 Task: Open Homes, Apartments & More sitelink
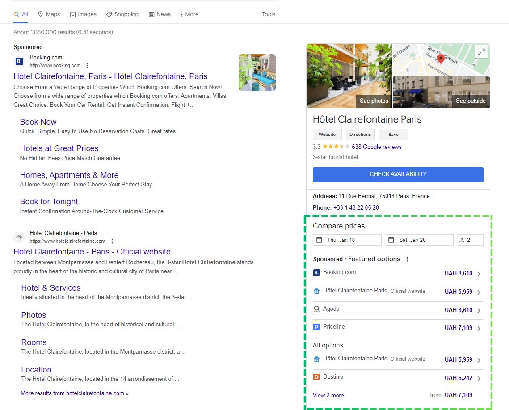point(69,175)
